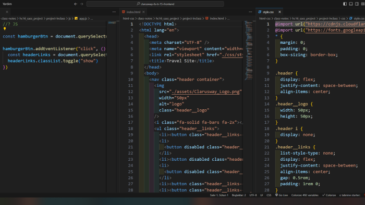Open the Yardım menu

pyautogui.click(x=7, y=4)
